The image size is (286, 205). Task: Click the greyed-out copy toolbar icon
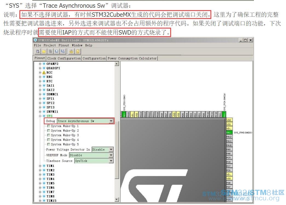pos(50,51)
